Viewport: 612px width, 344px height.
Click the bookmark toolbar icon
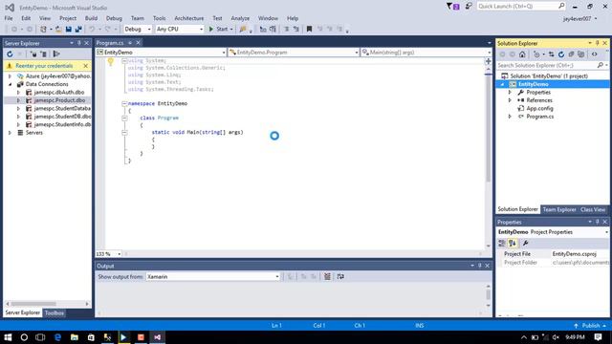coord(309,30)
